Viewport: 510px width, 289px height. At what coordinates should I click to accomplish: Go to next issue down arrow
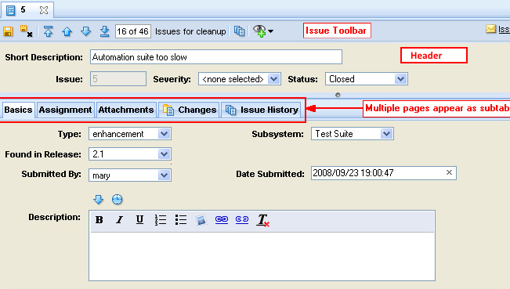click(86, 31)
